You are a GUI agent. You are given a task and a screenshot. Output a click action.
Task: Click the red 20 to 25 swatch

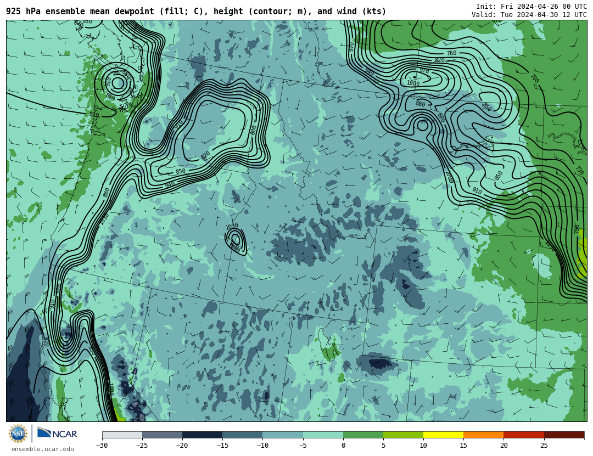tap(524, 435)
